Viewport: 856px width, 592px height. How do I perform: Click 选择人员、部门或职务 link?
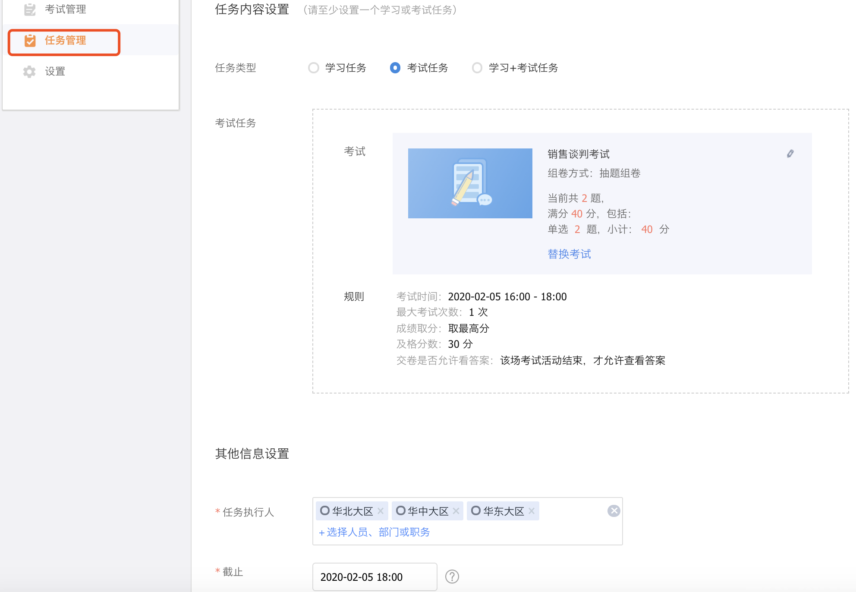click(374, 532)
